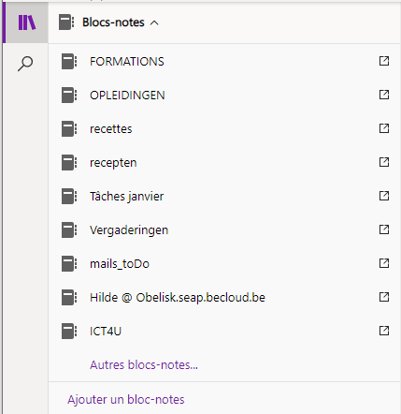Open recettes notebook in new window
Image resolution: width=401 pixels, height=414 pixels.
click(x=384, y=128)
